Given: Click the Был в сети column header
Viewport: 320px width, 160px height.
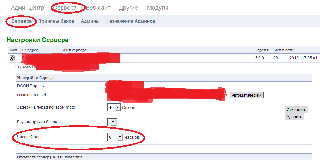Looking at the screenshot, I should click(283, 50).
